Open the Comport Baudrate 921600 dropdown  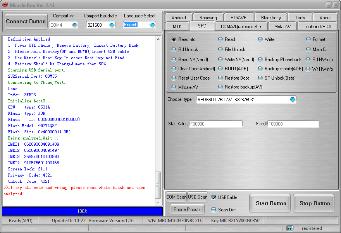click(x=112, y=25)
